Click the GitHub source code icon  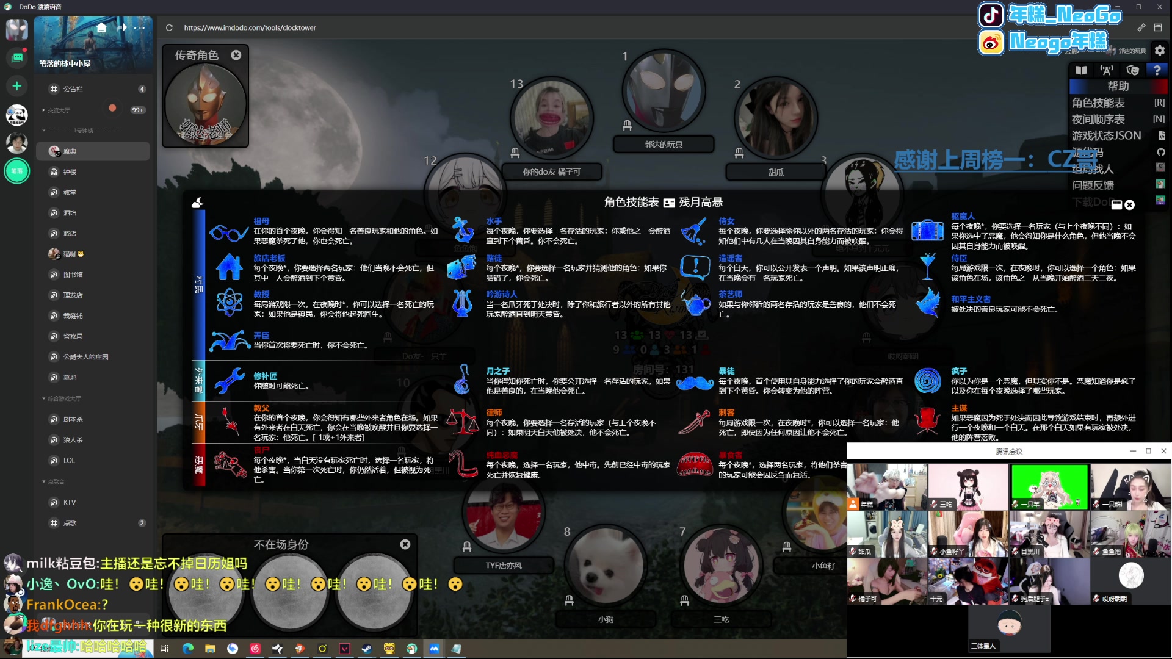(1160, 152)
